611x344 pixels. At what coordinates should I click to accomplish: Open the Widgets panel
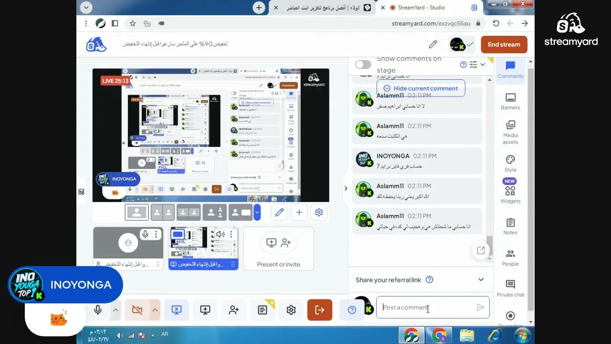click(510, 192)
